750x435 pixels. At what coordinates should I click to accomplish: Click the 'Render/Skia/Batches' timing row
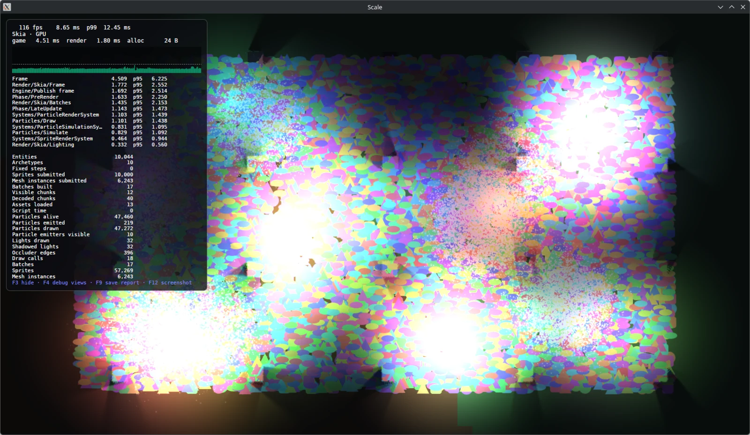(x=90, y=103)
